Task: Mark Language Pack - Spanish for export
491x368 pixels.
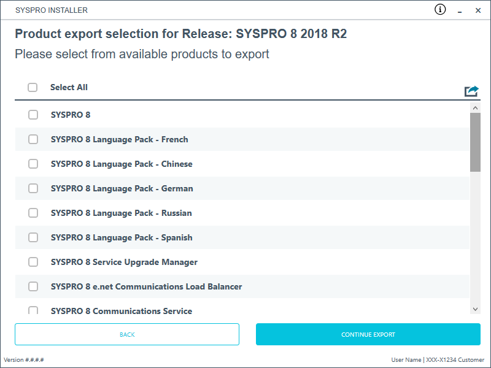Action: [33, 237]
